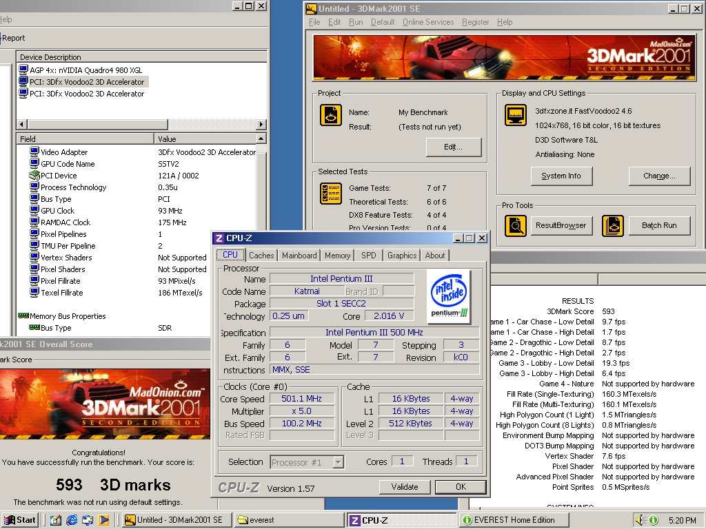Click the EVEREST tray info icon
The image size is (706, 529).
[x=654, y=520]
